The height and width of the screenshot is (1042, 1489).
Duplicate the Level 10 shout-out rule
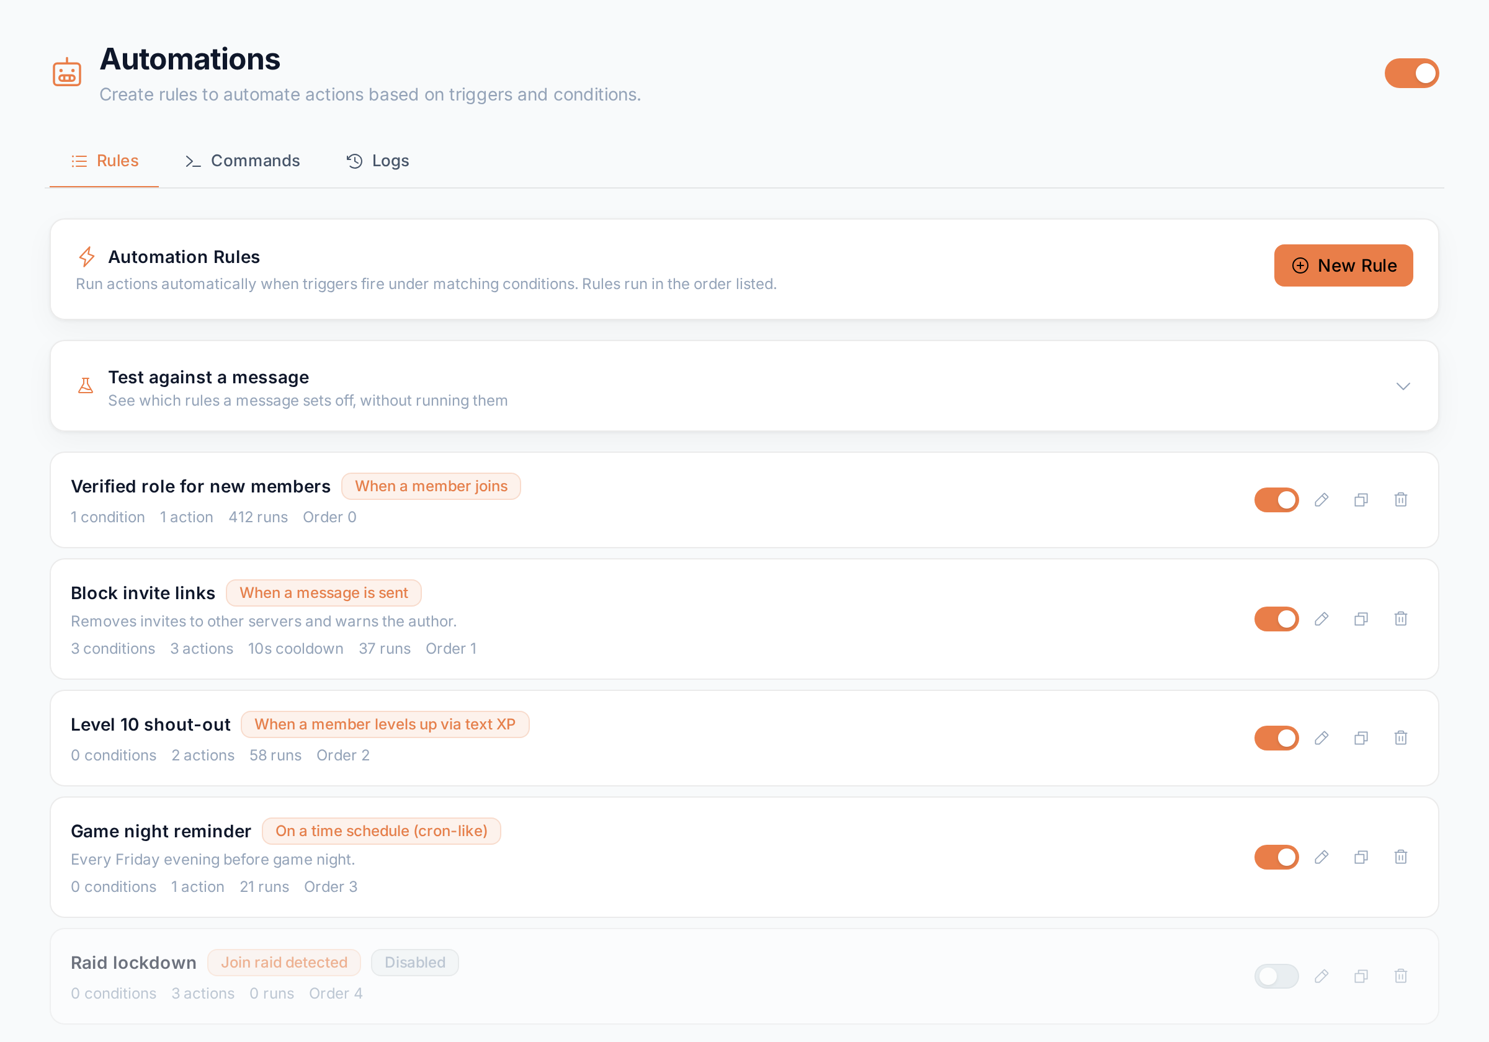pos(1361,738)
